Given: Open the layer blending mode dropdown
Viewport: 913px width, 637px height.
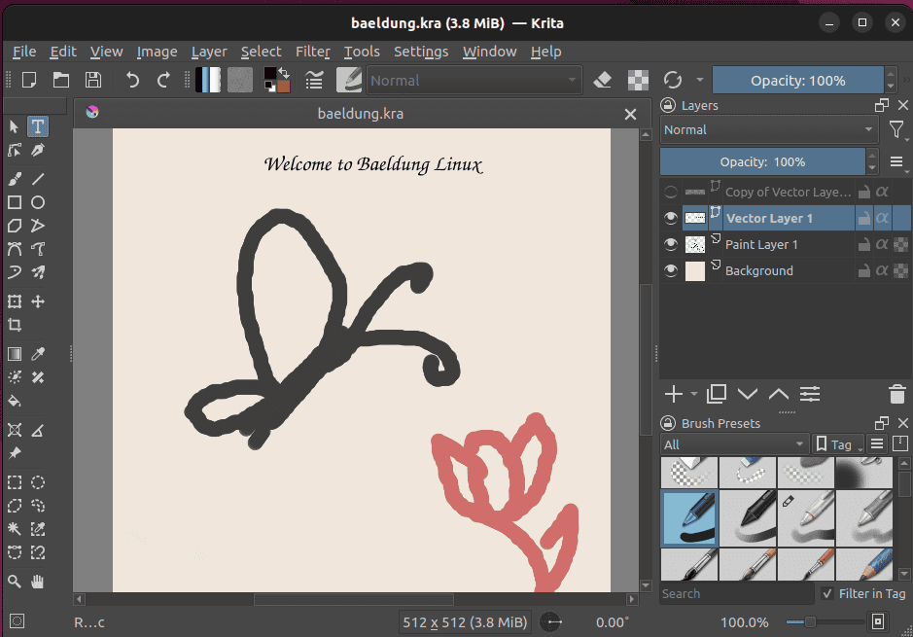Looking at the screenshot, I should coord(768,129).
